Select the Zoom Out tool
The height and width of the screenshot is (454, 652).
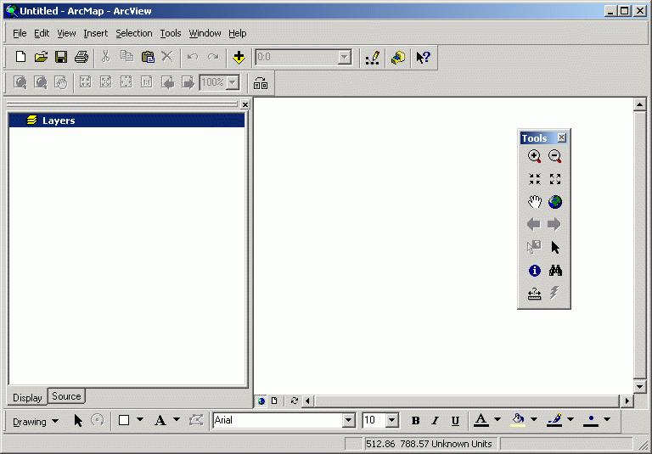554,157
